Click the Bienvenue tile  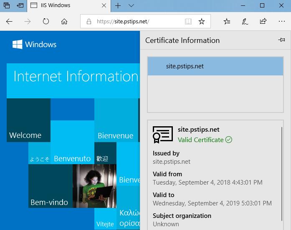(116, 120)
